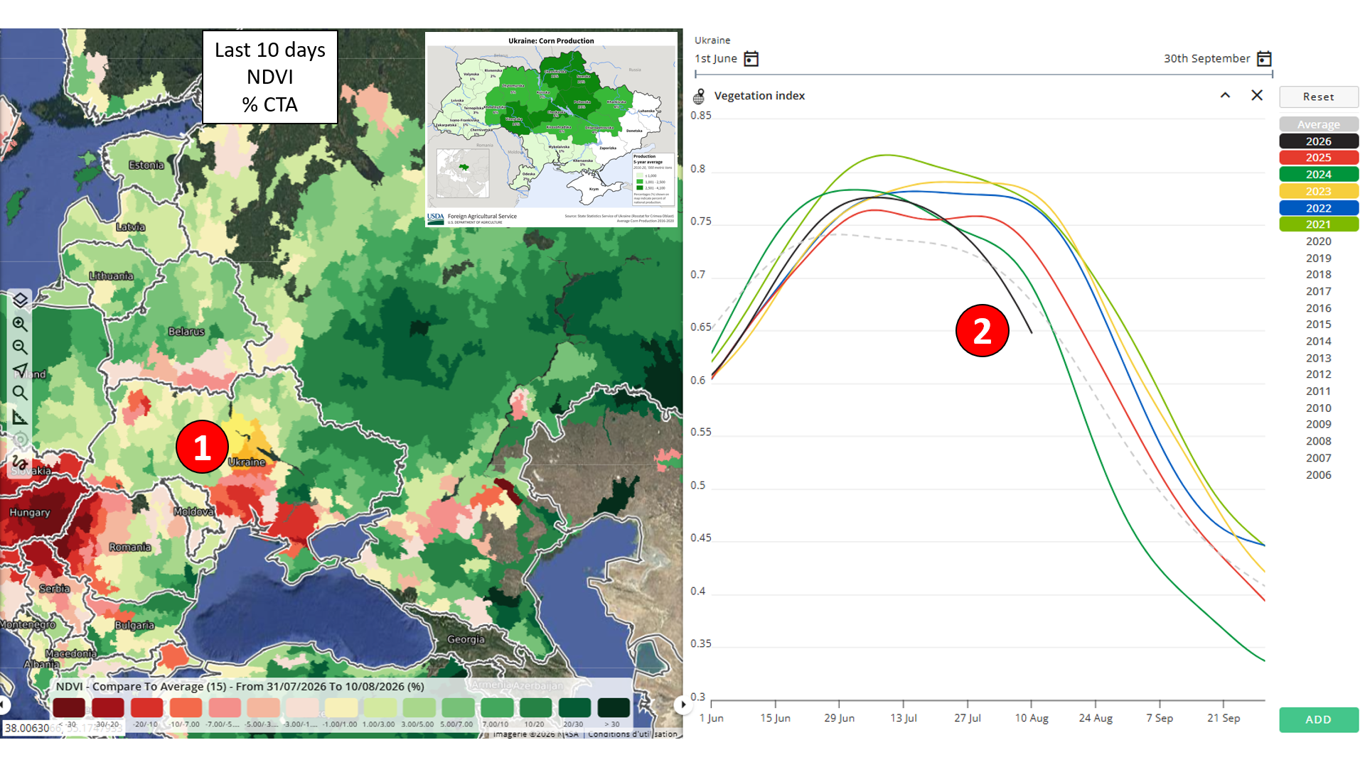The image size is (1365, 767).
Task: Select year 2012 in the list
Action: 1319,374
